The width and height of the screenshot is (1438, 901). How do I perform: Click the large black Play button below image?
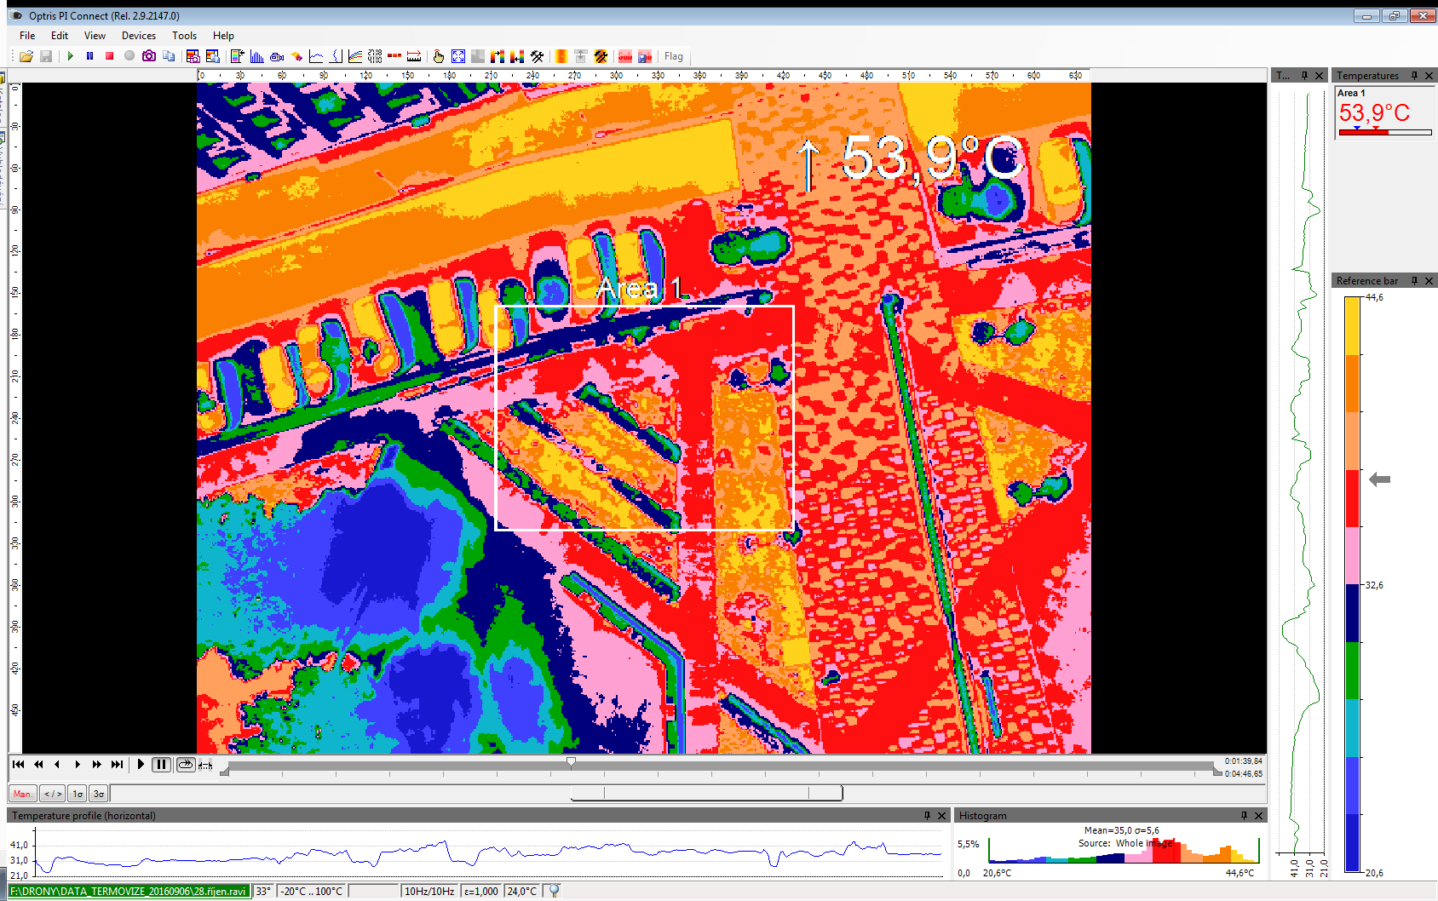(x=141, y=765)
